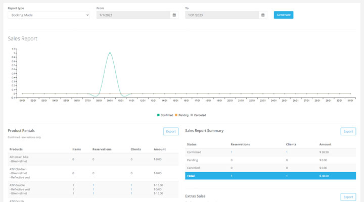Image resolution: width=364 pixels, height=202 pixels.
Task: Click the Items column header
Action: [x=77, y=149]
